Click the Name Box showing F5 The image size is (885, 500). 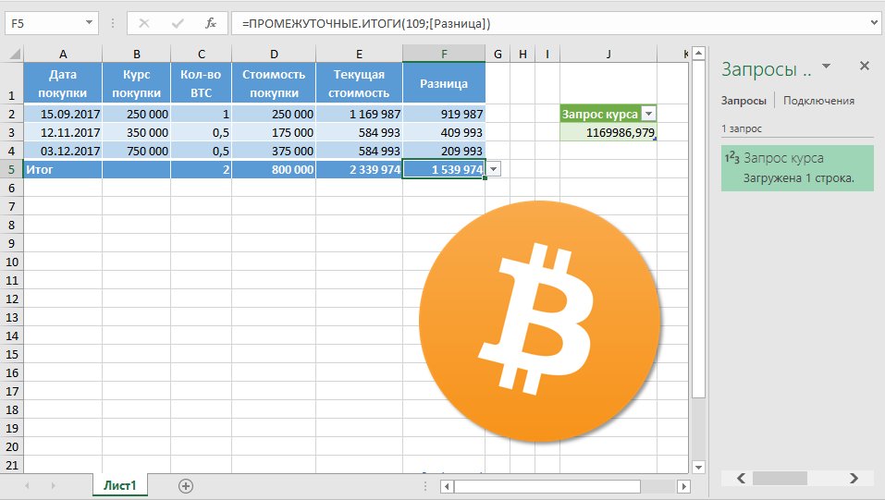(44, 24)
